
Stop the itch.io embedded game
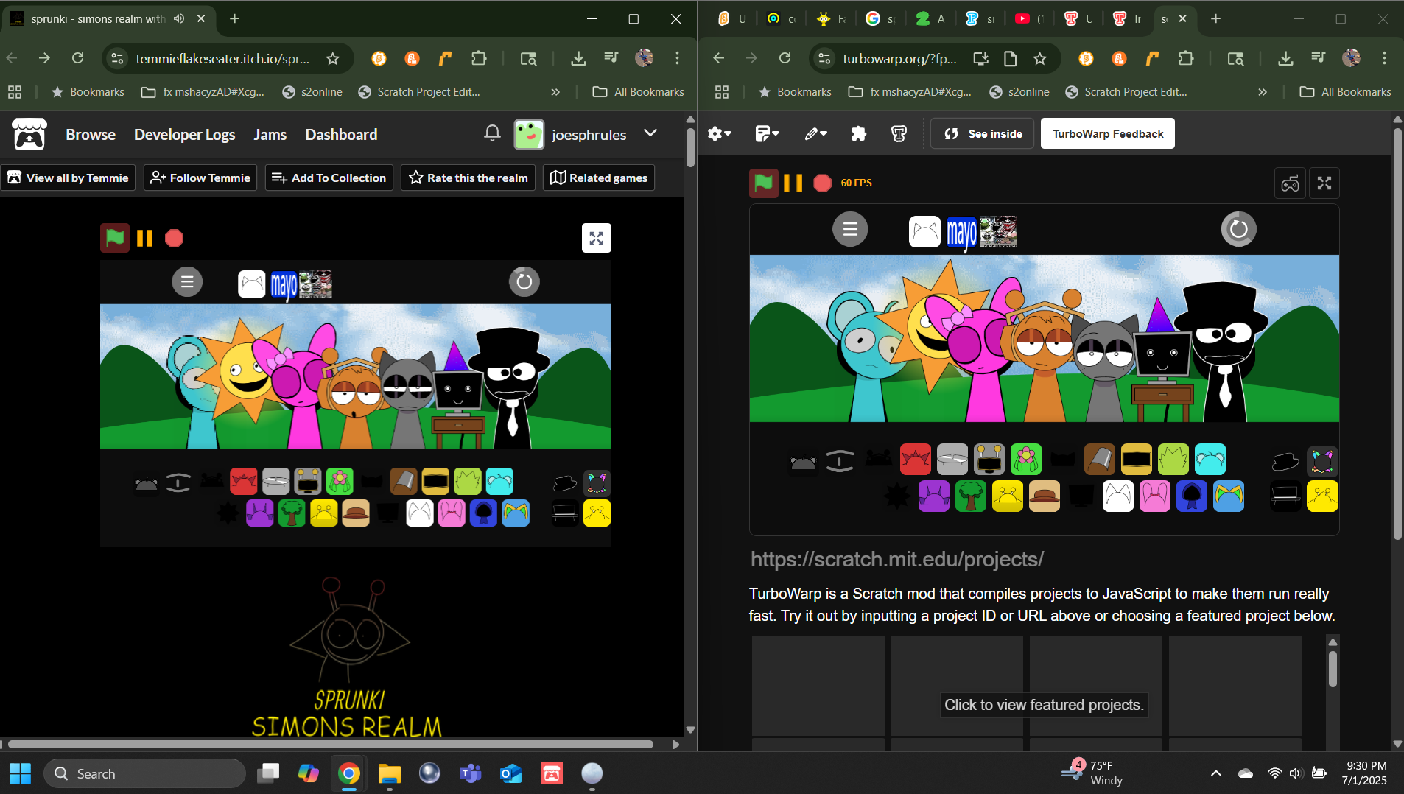coord(174,238)
